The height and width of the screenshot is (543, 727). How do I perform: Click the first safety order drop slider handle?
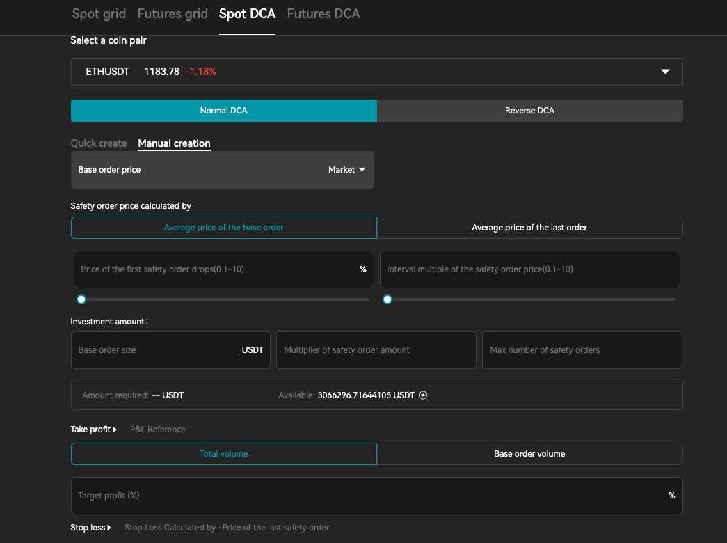pos(81,299)
